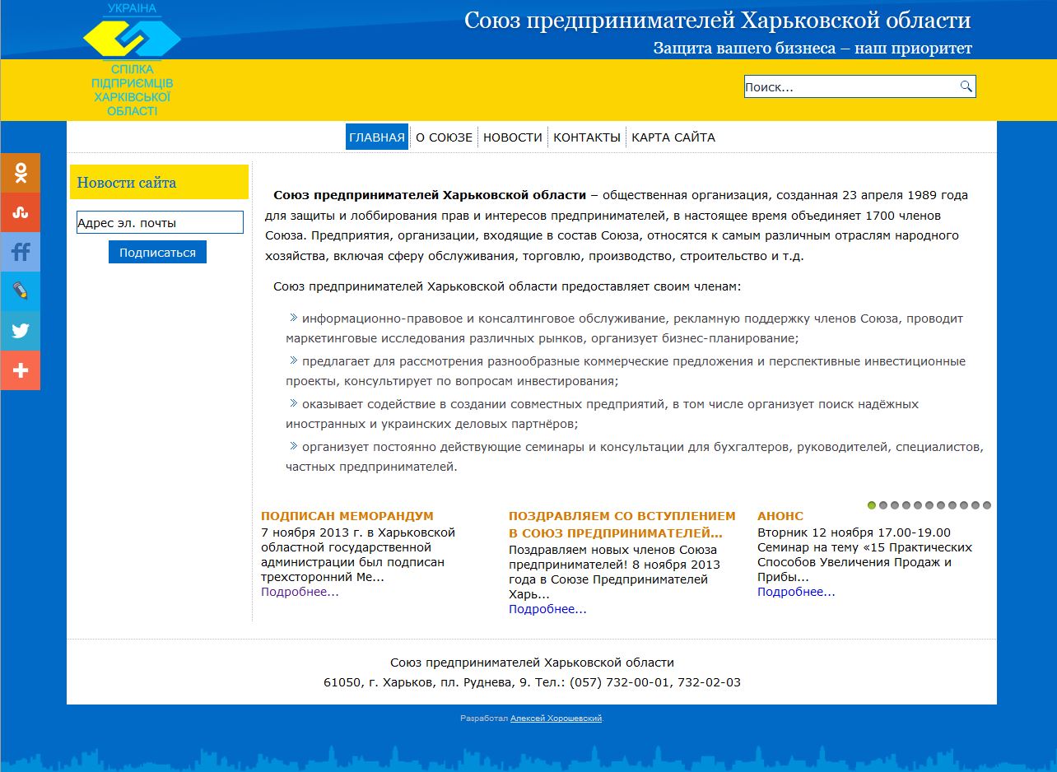Share via the FriendFeed icon
This screenshot has width=1057, height=772.
21,252
